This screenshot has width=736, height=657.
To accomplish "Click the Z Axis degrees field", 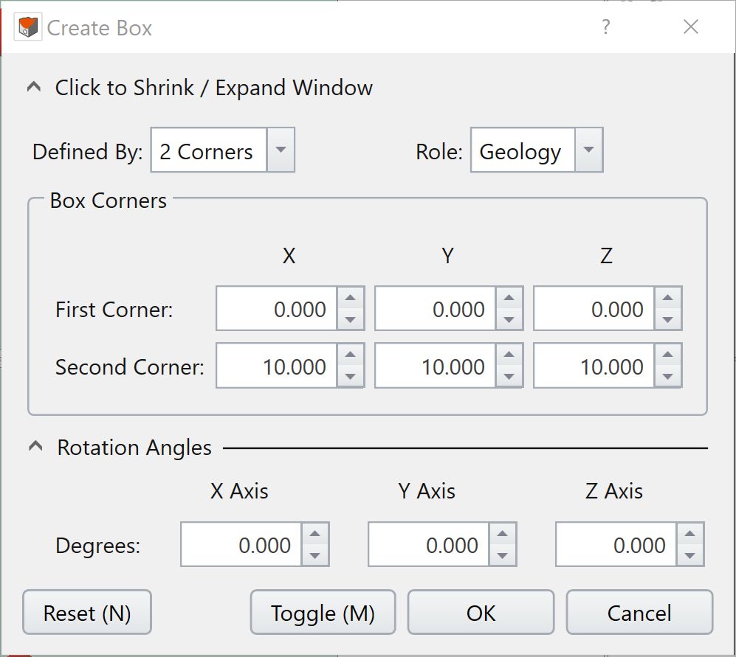I will (x=616, y=544).
